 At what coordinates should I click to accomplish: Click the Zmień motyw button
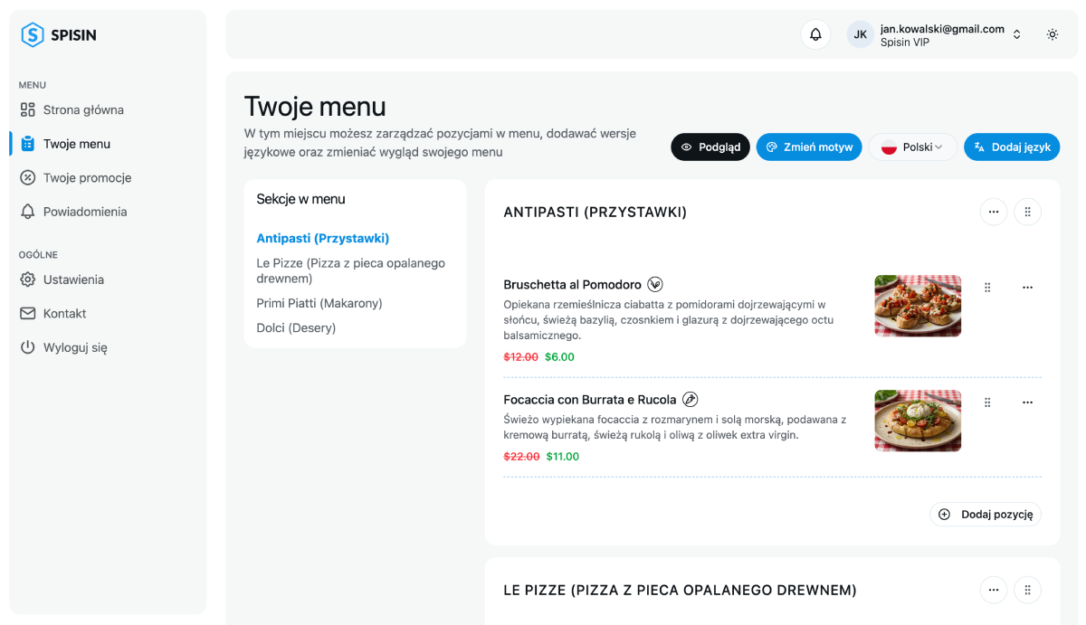(x=809, y=147)
